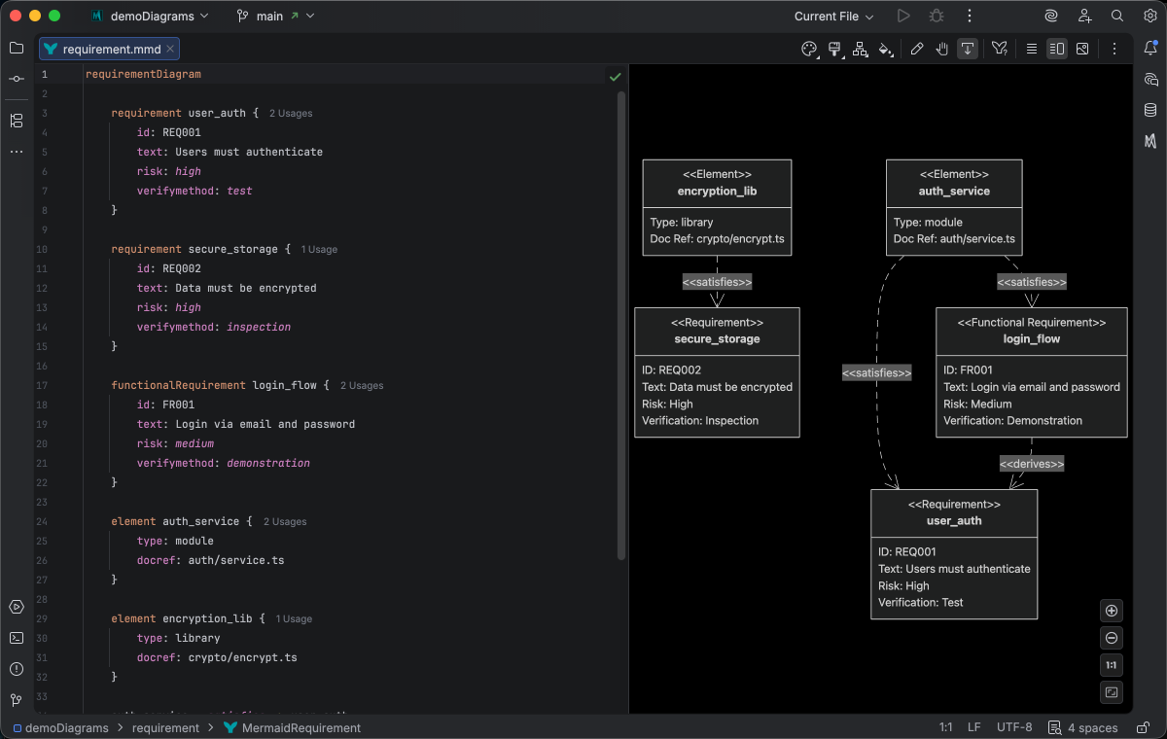Image resolution: width=1167 pixels, height=739 pixels.
Task: Click the green inspection checkmark
Action: tap(615, 75)
